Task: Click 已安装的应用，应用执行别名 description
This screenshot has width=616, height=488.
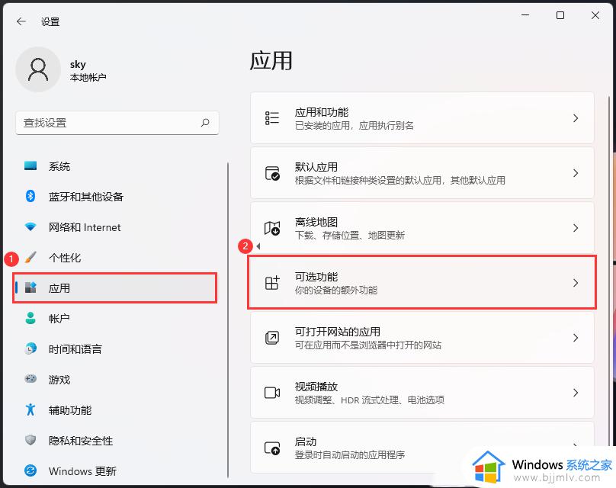Action: tap(354, 125)
